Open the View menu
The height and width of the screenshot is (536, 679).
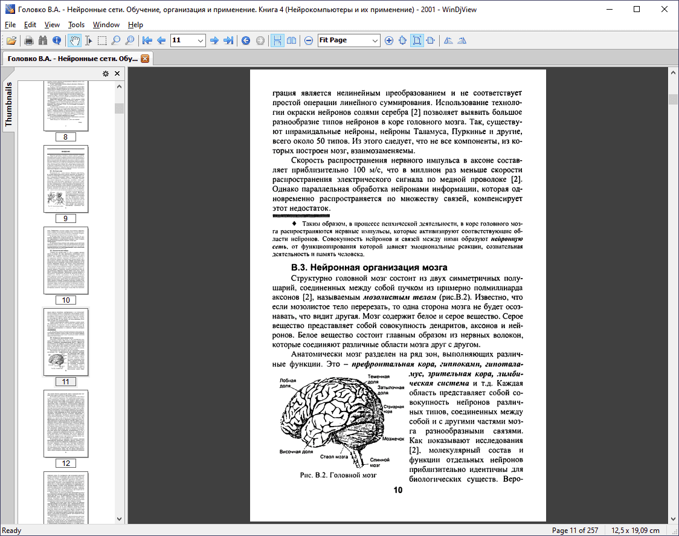tap(52, 25)
